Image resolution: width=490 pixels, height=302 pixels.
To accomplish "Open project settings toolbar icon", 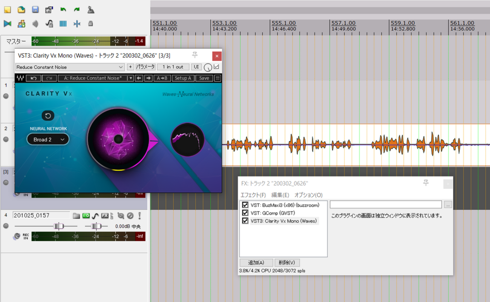I will coord(49,9).
